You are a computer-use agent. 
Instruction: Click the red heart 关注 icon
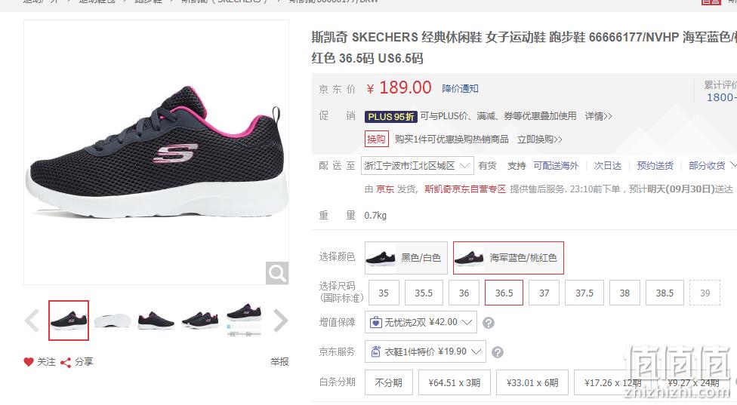(x=29, y=362)
